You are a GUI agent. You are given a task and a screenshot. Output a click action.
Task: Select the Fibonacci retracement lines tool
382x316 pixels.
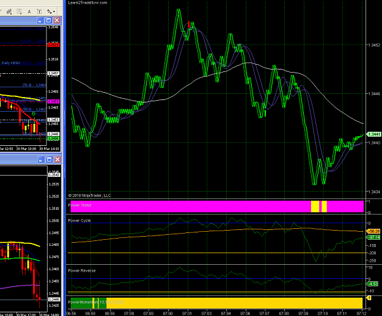pos(19,12)
